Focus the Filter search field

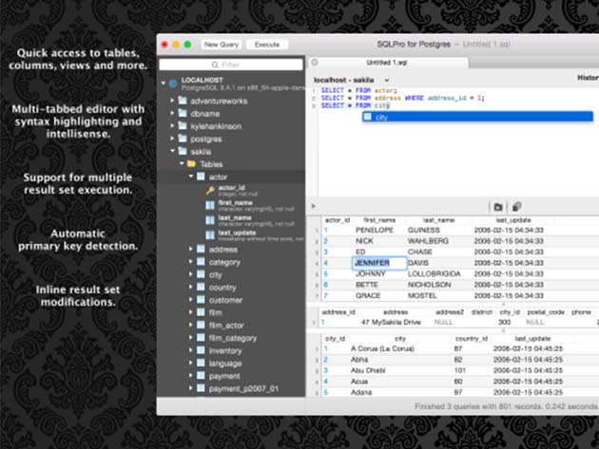231,65
